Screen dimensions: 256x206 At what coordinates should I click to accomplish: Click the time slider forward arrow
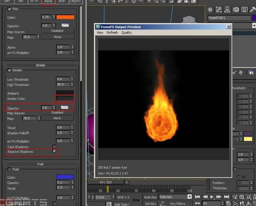[x=127, y=182]
